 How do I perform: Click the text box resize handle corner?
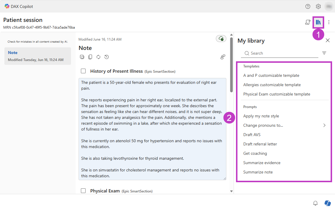tap(225, 178)
